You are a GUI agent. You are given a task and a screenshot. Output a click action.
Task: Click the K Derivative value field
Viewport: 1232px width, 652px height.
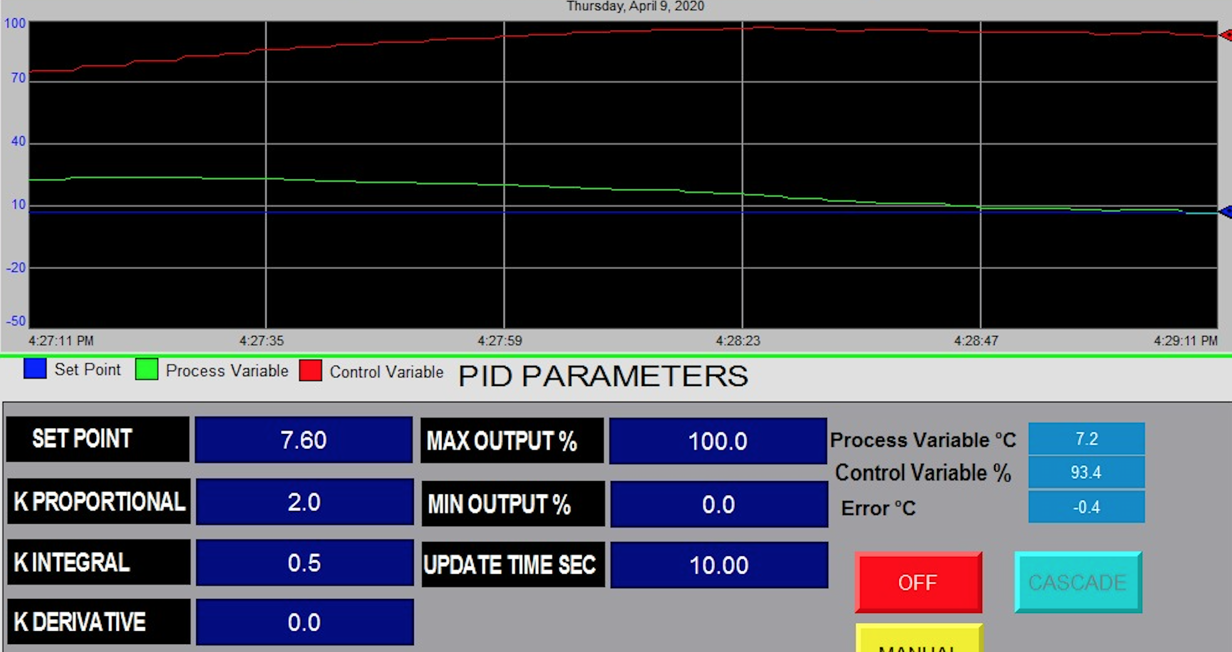tap(304, 622)
